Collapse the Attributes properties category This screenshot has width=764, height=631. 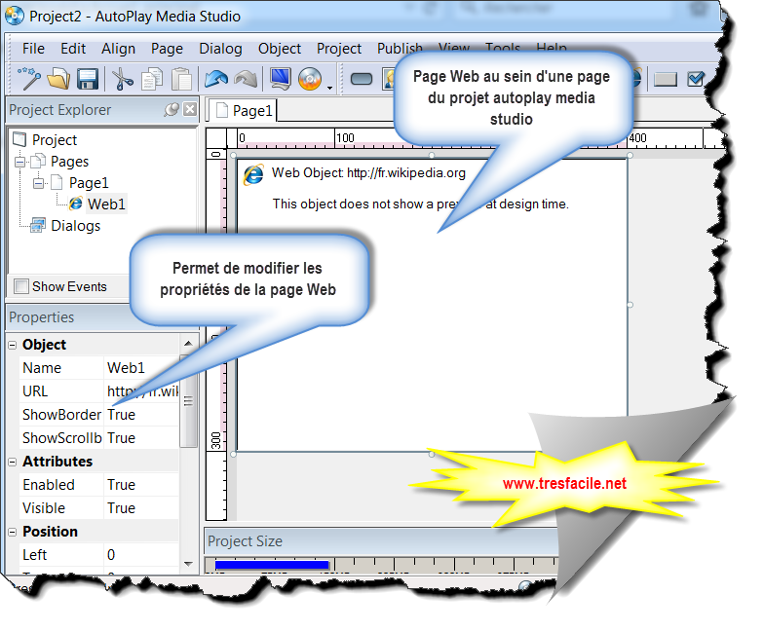[x=12, y=462]
